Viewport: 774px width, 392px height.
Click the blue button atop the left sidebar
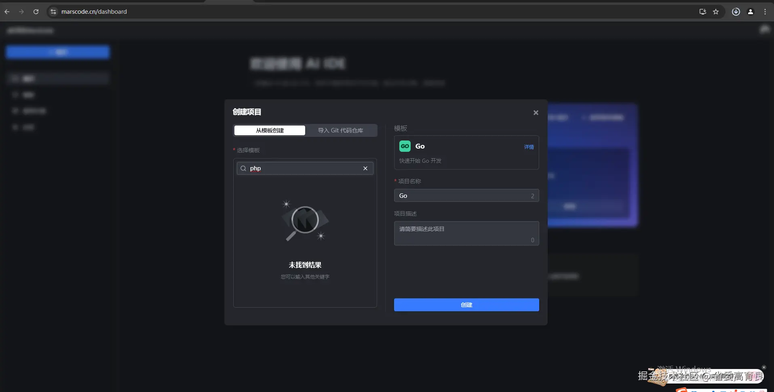coord(57,52)
